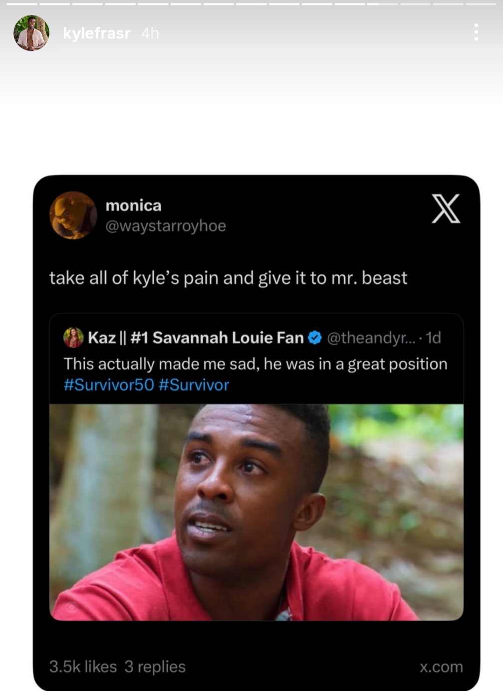
Task: Click the 3 replies count
Action: [155, 667]
